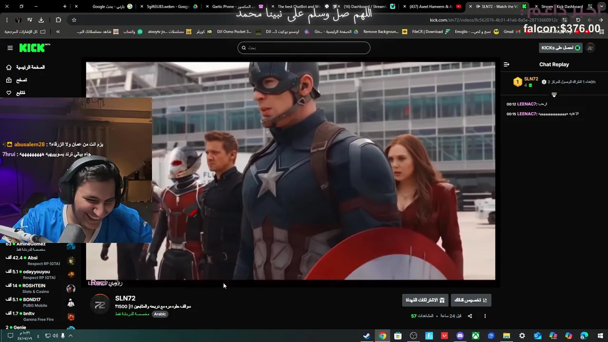Open Outlook from the taskbar

pyautogui.click(x=538, y=336)
